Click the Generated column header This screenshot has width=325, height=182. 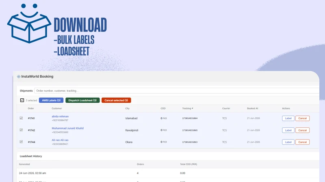pyautogui.click(x=24, y=164)
